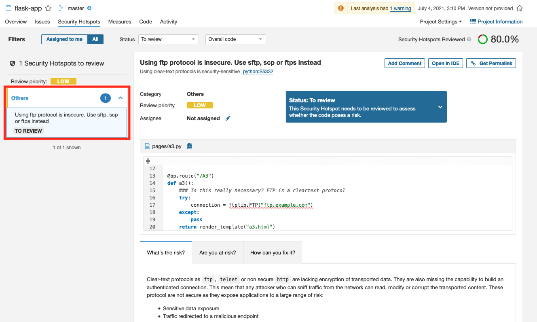This screenshot has height=322, width=537.
Task: Expand code lines above line 12
Action: point(148,161)
